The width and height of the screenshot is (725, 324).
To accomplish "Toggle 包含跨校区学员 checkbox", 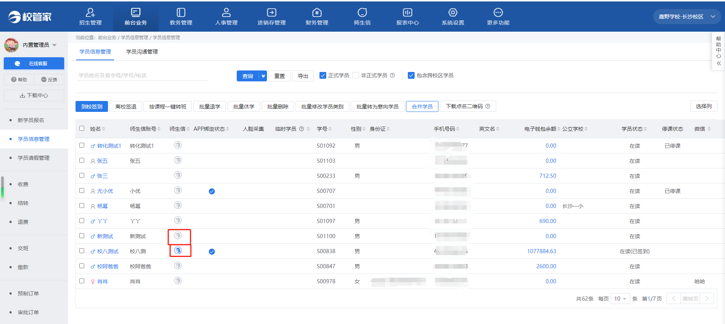I will click(411, 75).
